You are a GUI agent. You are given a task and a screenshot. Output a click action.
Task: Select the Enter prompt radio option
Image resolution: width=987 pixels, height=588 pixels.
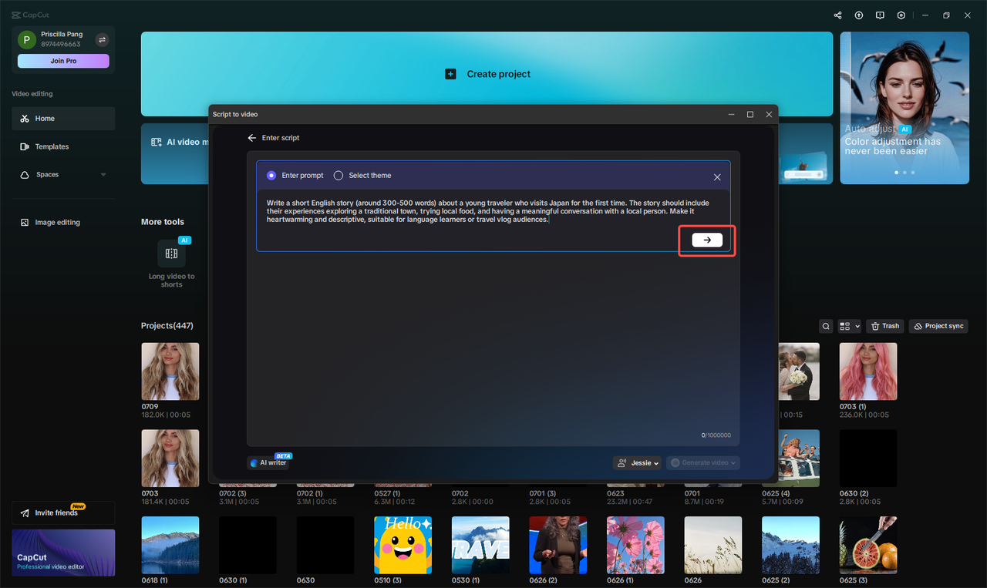click(271, 176)
